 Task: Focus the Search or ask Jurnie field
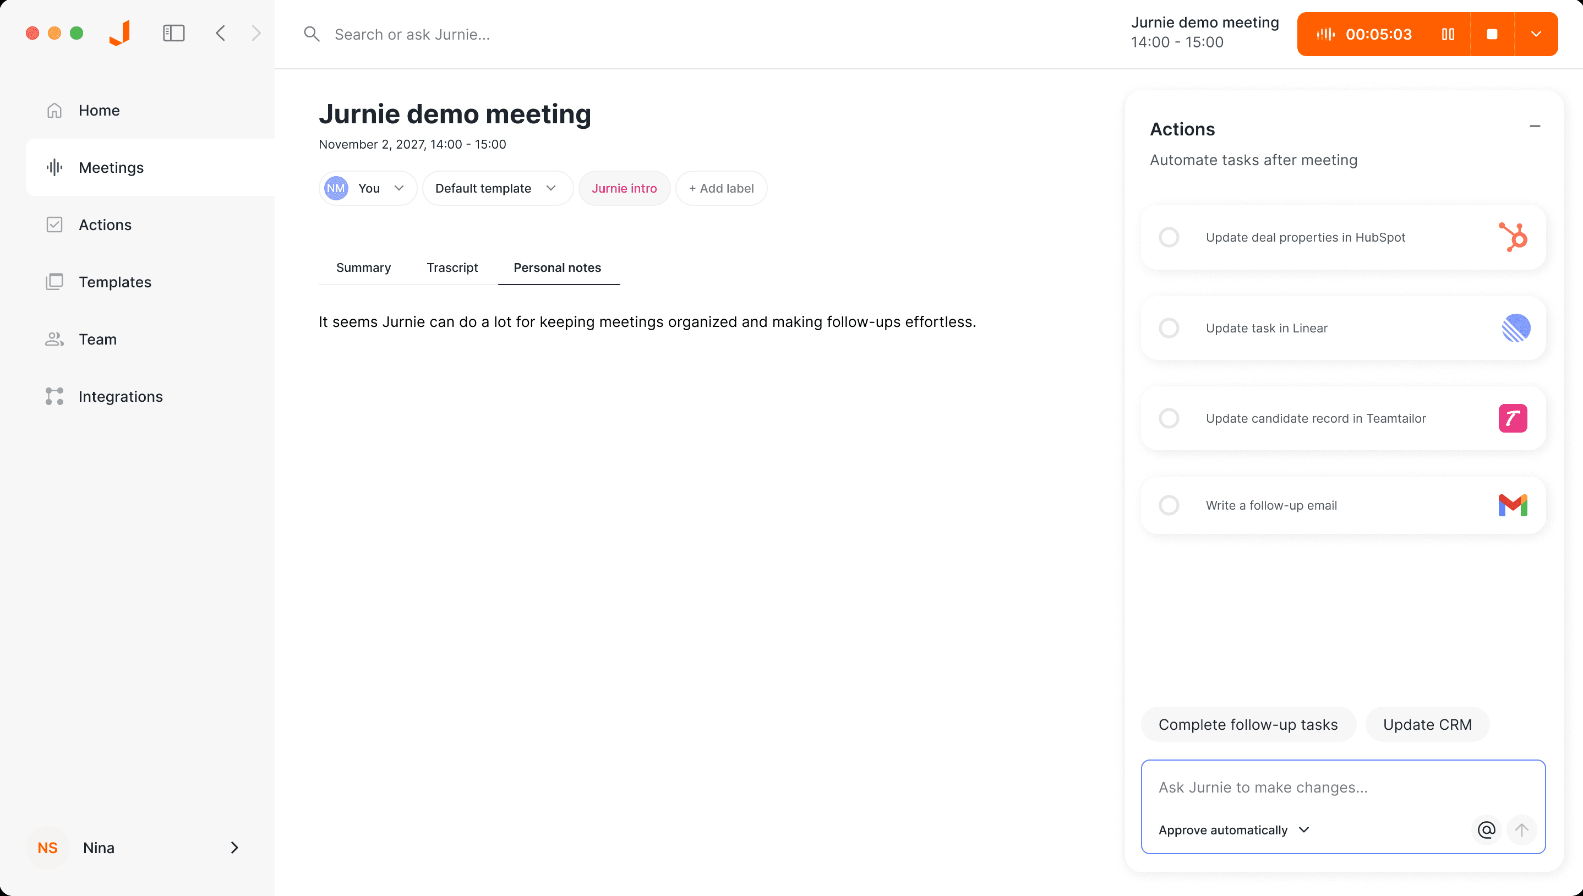click(412, 35)
